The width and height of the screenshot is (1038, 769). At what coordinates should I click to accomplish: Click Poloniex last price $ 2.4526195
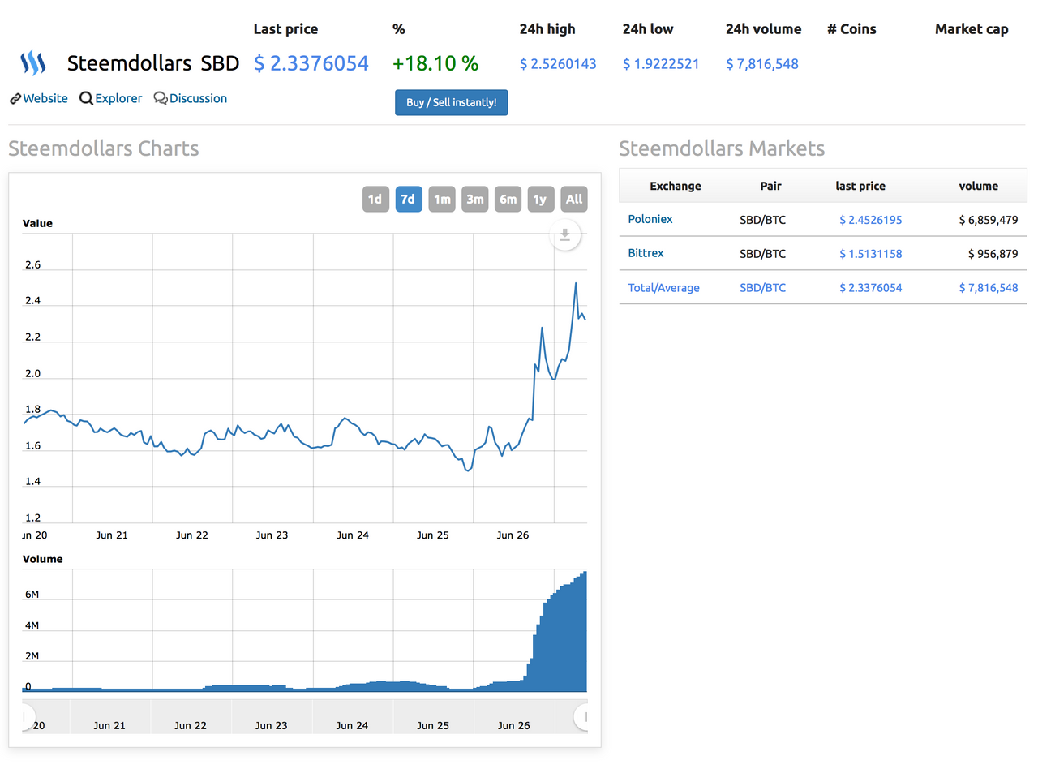point(870,220)
